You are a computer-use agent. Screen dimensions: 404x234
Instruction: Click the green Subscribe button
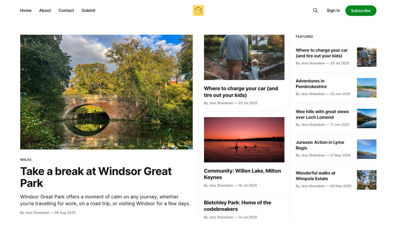point(361,10)
